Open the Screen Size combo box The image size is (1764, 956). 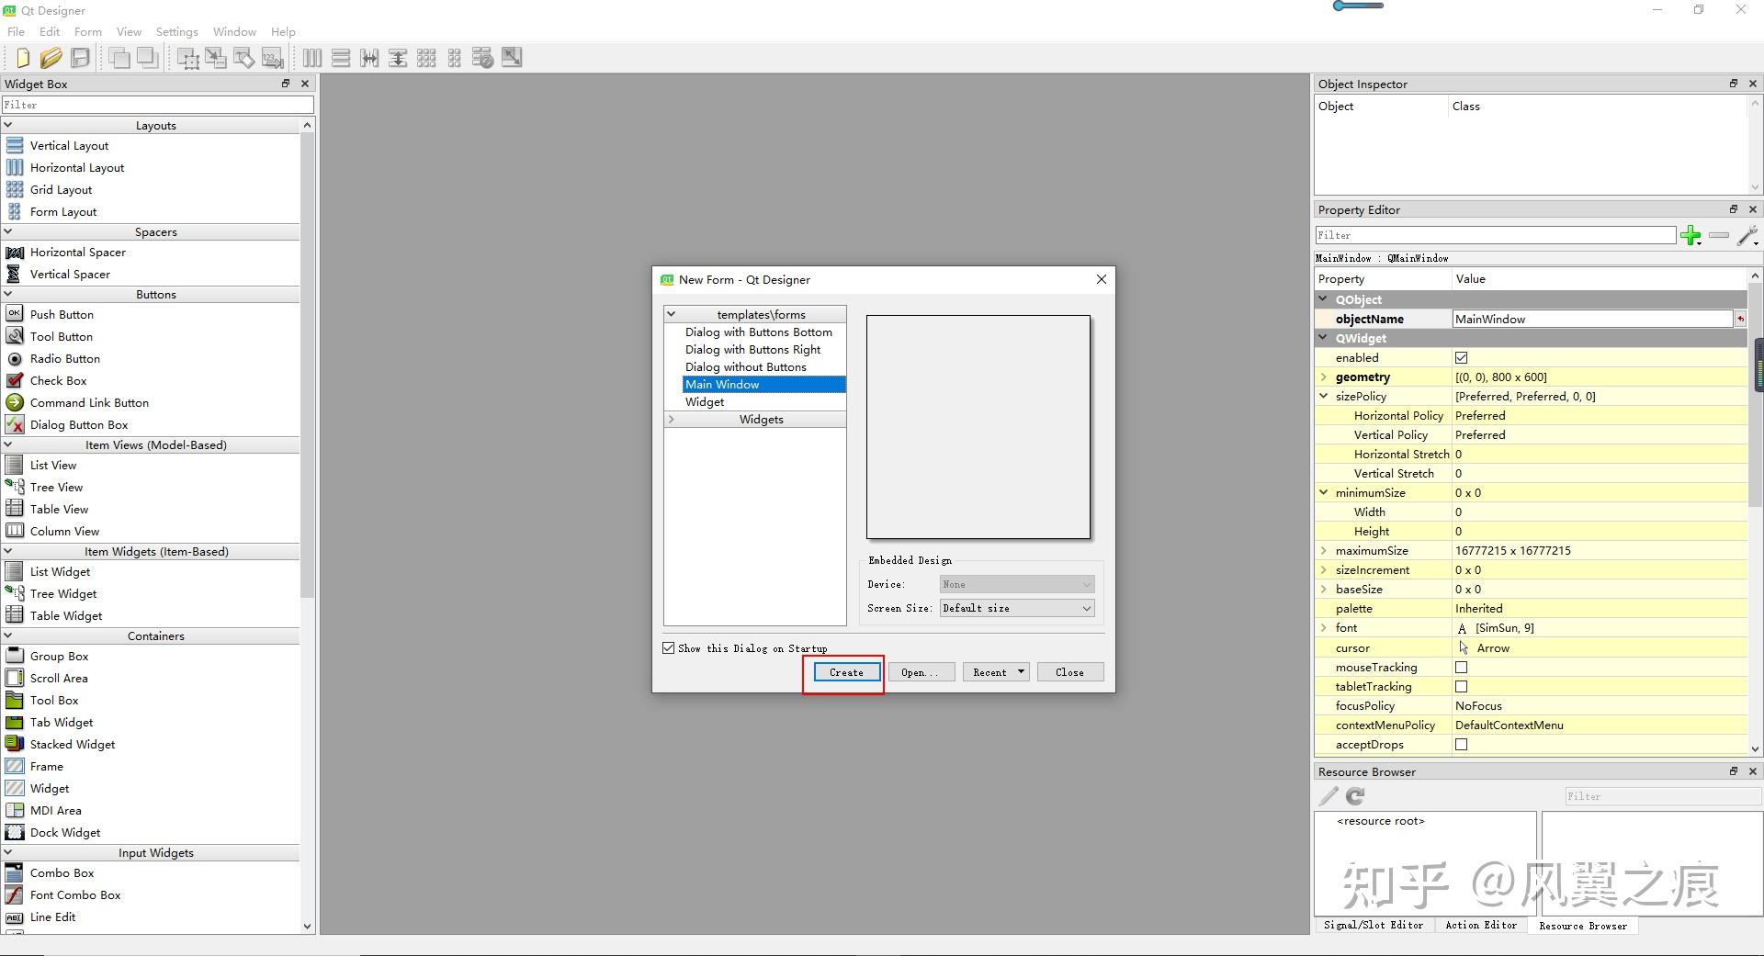[x=1017, y=608]
